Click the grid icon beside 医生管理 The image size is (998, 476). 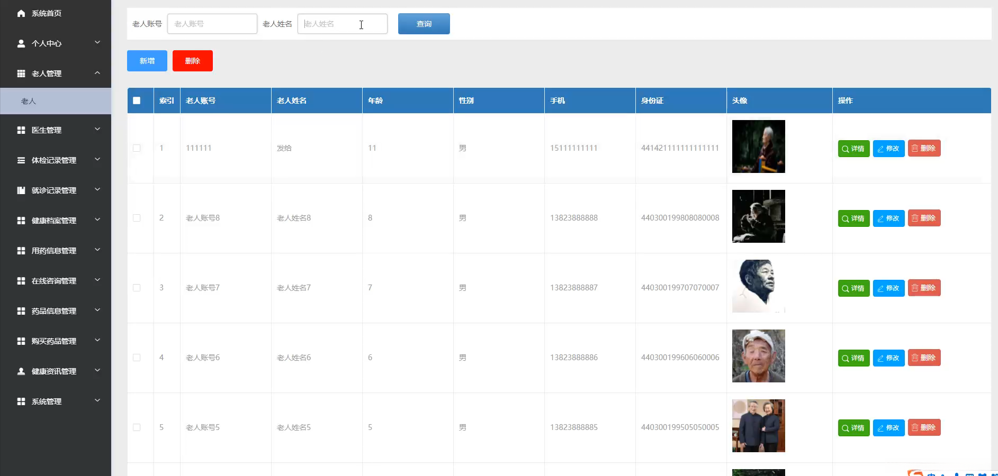pos(21,130)
